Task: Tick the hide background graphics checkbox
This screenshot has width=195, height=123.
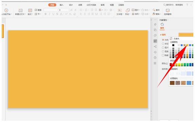Action: coord(163,55)
